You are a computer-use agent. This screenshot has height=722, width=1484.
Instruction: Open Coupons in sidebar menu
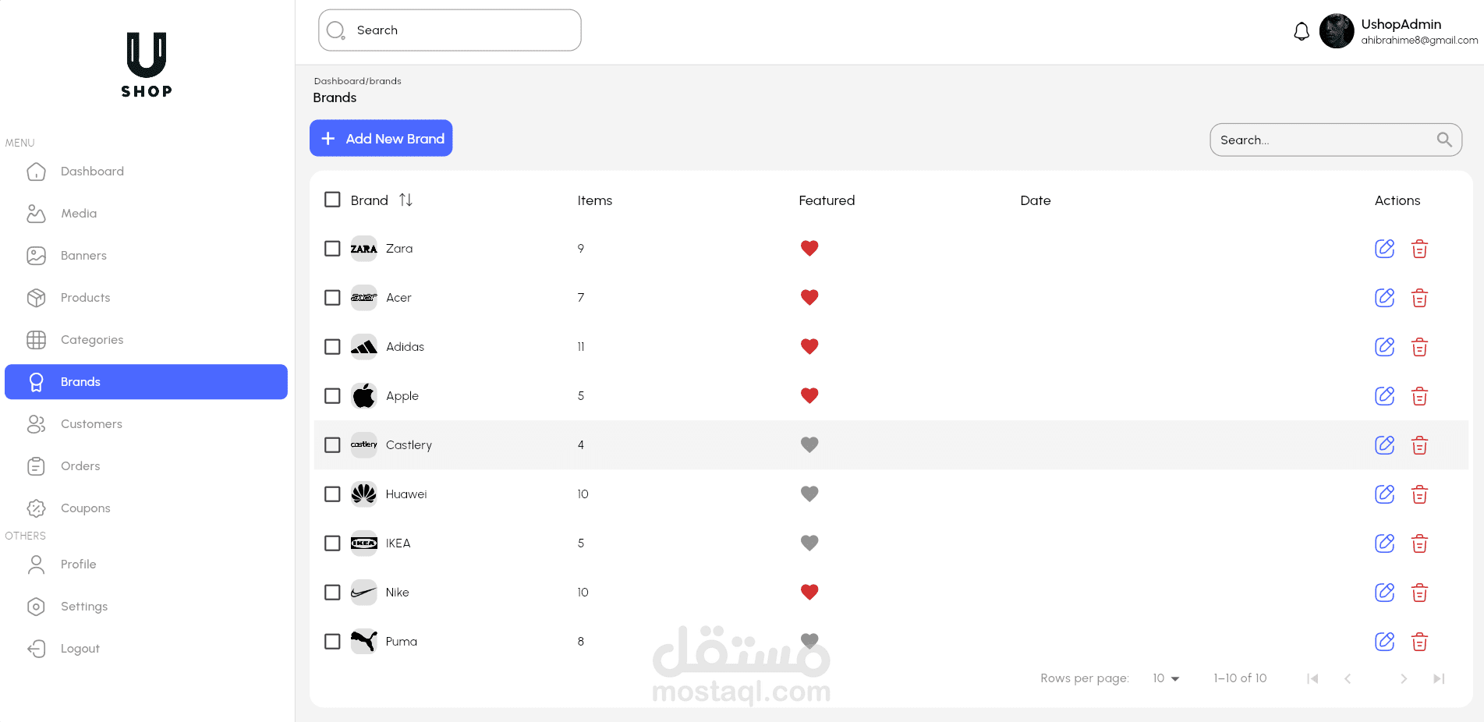(x=146, y=508)
